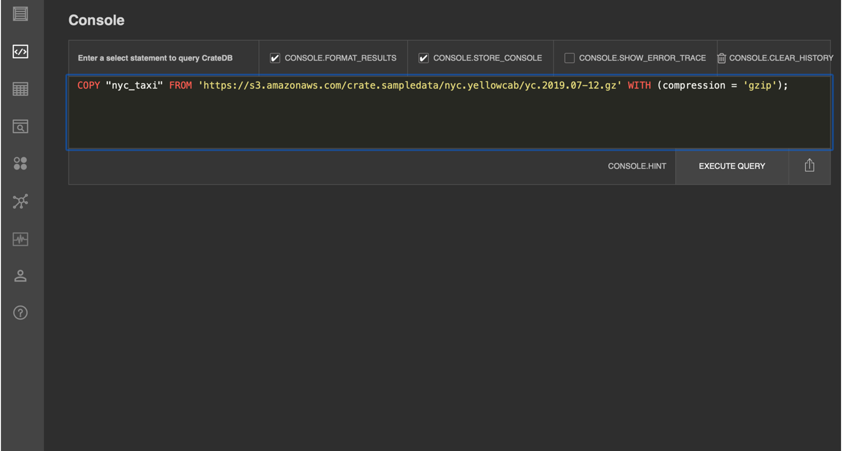Click the COPY keyword in the query

pyautogui.click(x=88, y=85)
